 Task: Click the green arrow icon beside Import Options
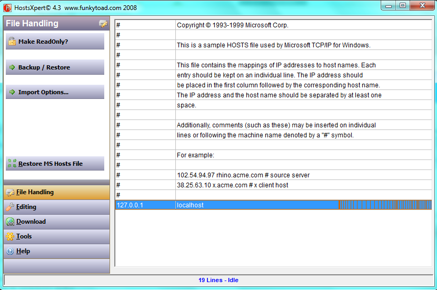click(12, 92)
